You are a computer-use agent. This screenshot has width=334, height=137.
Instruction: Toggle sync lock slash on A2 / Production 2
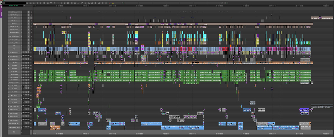coord(21,56)
